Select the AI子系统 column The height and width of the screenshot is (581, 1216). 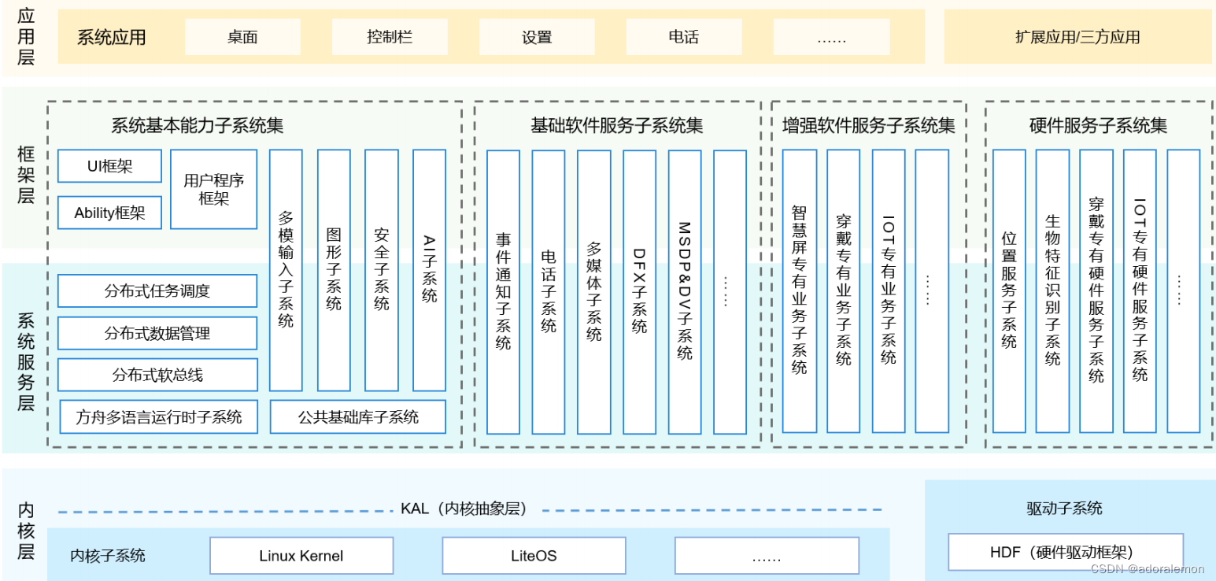pos(429,270)
